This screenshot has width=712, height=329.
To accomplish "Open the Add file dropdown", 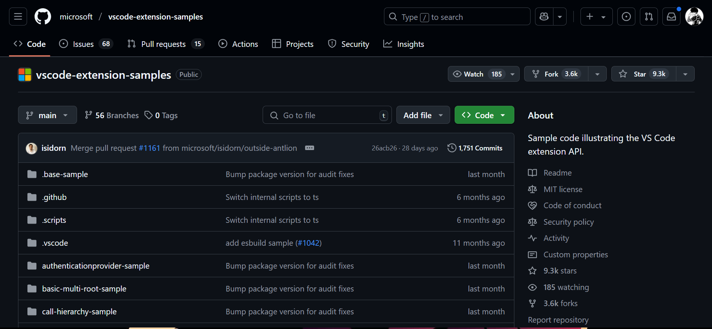I will pos(423,115).
